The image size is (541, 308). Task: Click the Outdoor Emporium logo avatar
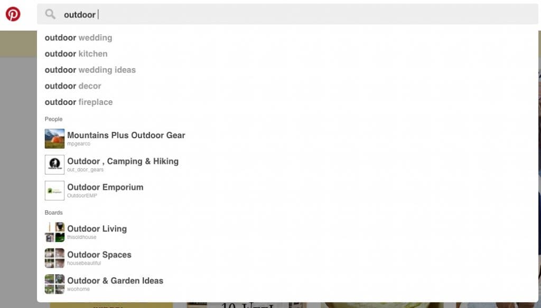[55, 190]
